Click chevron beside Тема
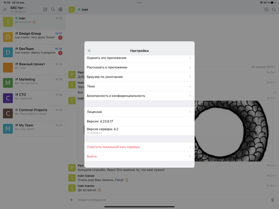The width and height of the screenshot is (279, 209). coord(190,86)
